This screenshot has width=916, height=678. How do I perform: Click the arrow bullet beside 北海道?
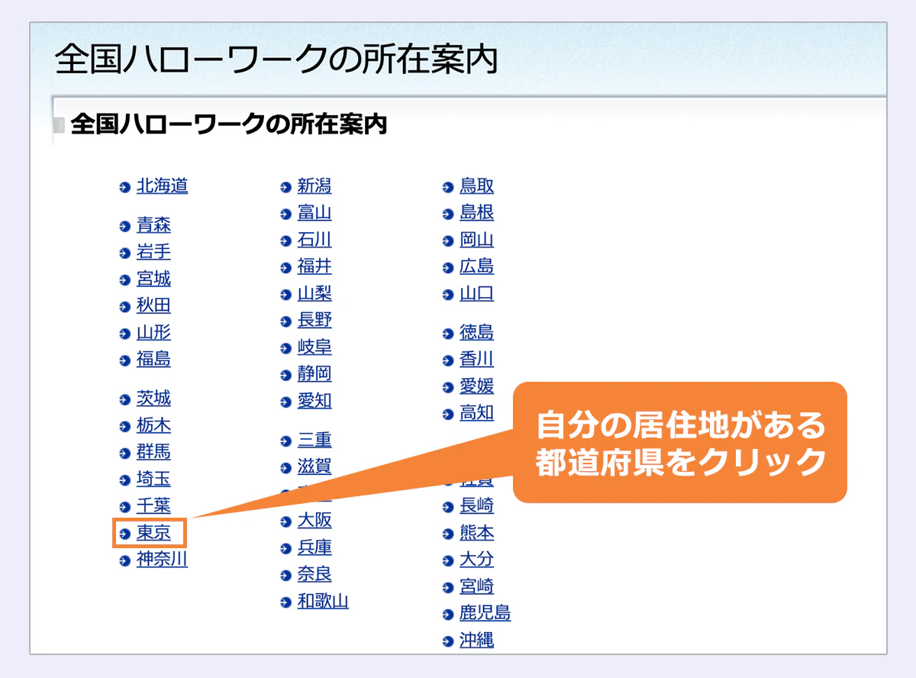point(125,187)
